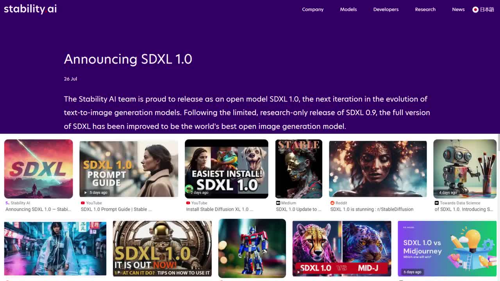Select the woman with sparkles Reddit thumbnail
500x281 pixels.
[x=378, y=169]
